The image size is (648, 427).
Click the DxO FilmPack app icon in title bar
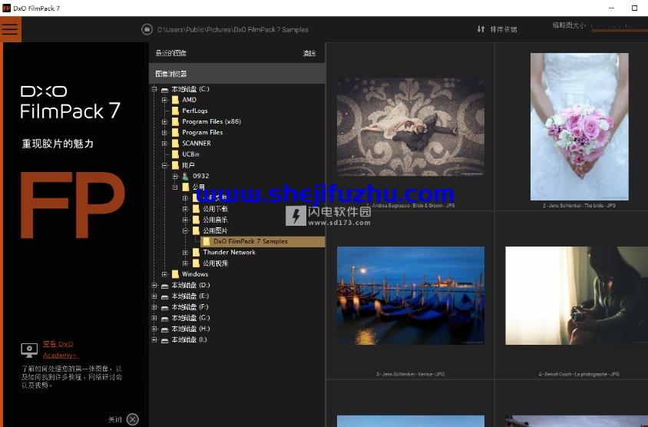click(x=6, y=8)
